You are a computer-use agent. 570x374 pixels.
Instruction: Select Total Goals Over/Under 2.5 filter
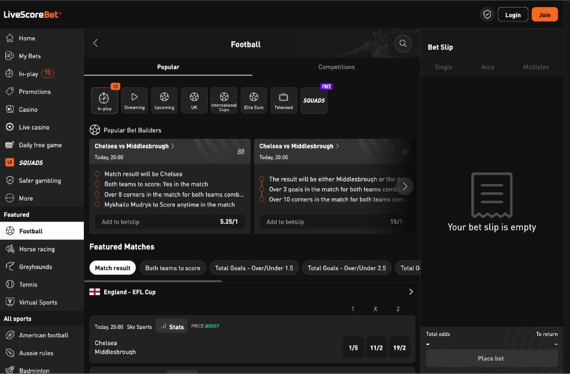coord(347,268)
